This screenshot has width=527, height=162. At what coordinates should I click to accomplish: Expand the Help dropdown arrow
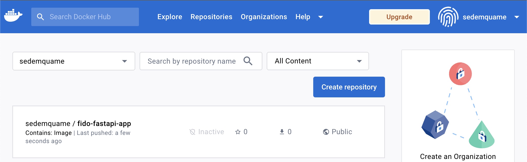point(320,17)
